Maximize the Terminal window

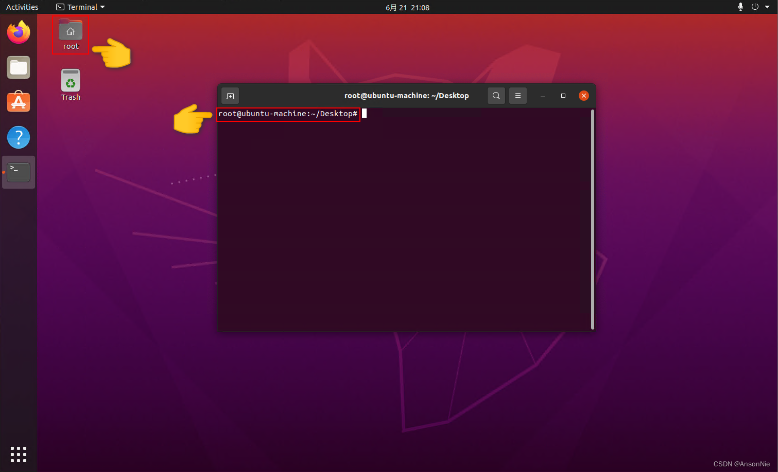[x=563, y=96]
